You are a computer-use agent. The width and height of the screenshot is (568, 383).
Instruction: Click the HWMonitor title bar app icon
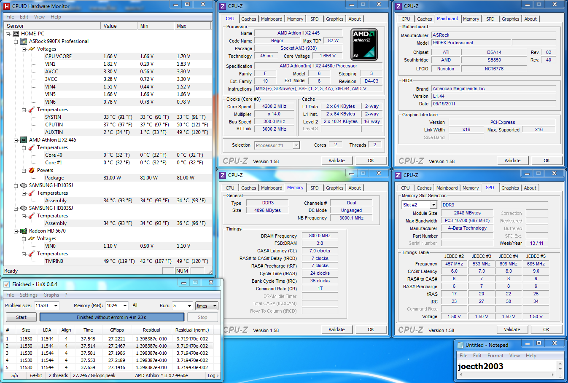6,6
